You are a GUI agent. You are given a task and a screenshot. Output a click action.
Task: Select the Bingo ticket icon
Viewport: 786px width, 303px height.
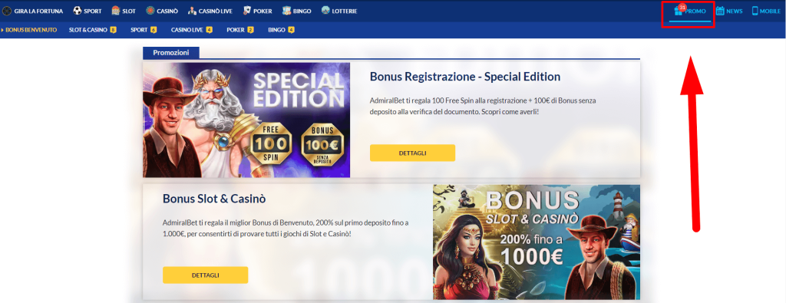[x=286, y=11]
